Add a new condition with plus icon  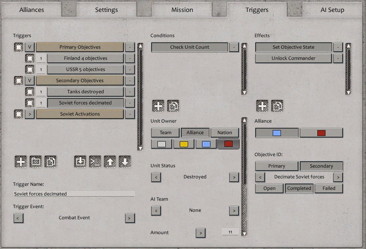[158, 106]
